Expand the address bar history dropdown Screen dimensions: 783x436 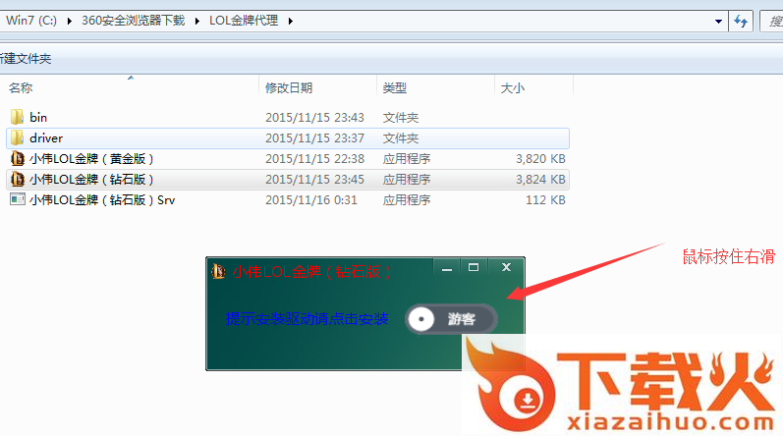717,19
